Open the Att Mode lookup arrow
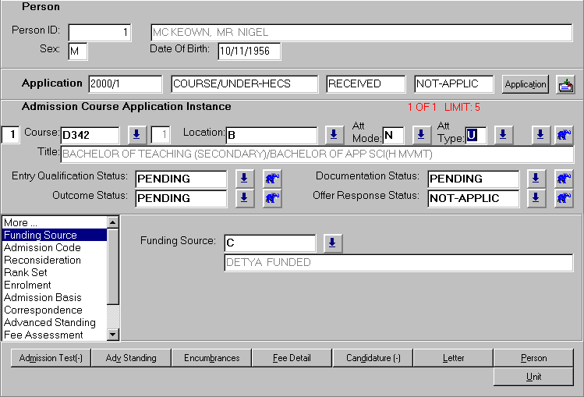The width and height of the screenshot is (584, 397). coord(421,135)
